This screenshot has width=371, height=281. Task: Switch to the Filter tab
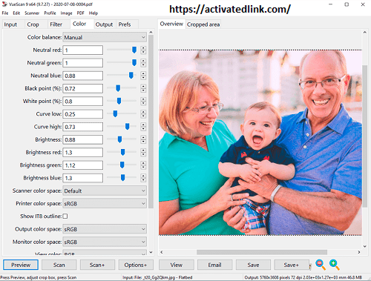pyautogui.click(x=56, y=24)
